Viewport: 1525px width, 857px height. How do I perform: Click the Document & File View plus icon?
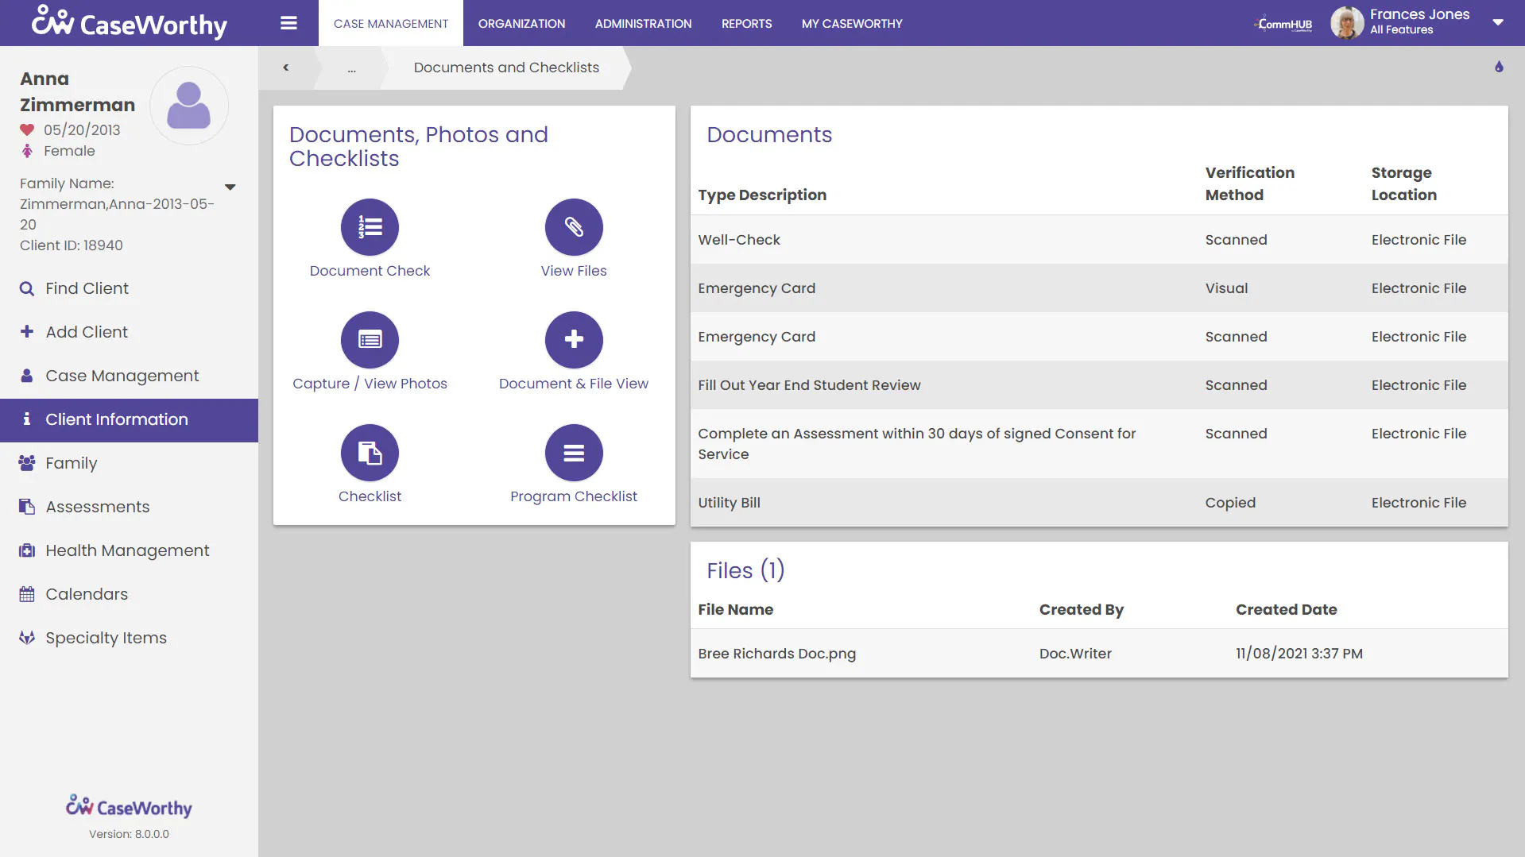[574, 340]
